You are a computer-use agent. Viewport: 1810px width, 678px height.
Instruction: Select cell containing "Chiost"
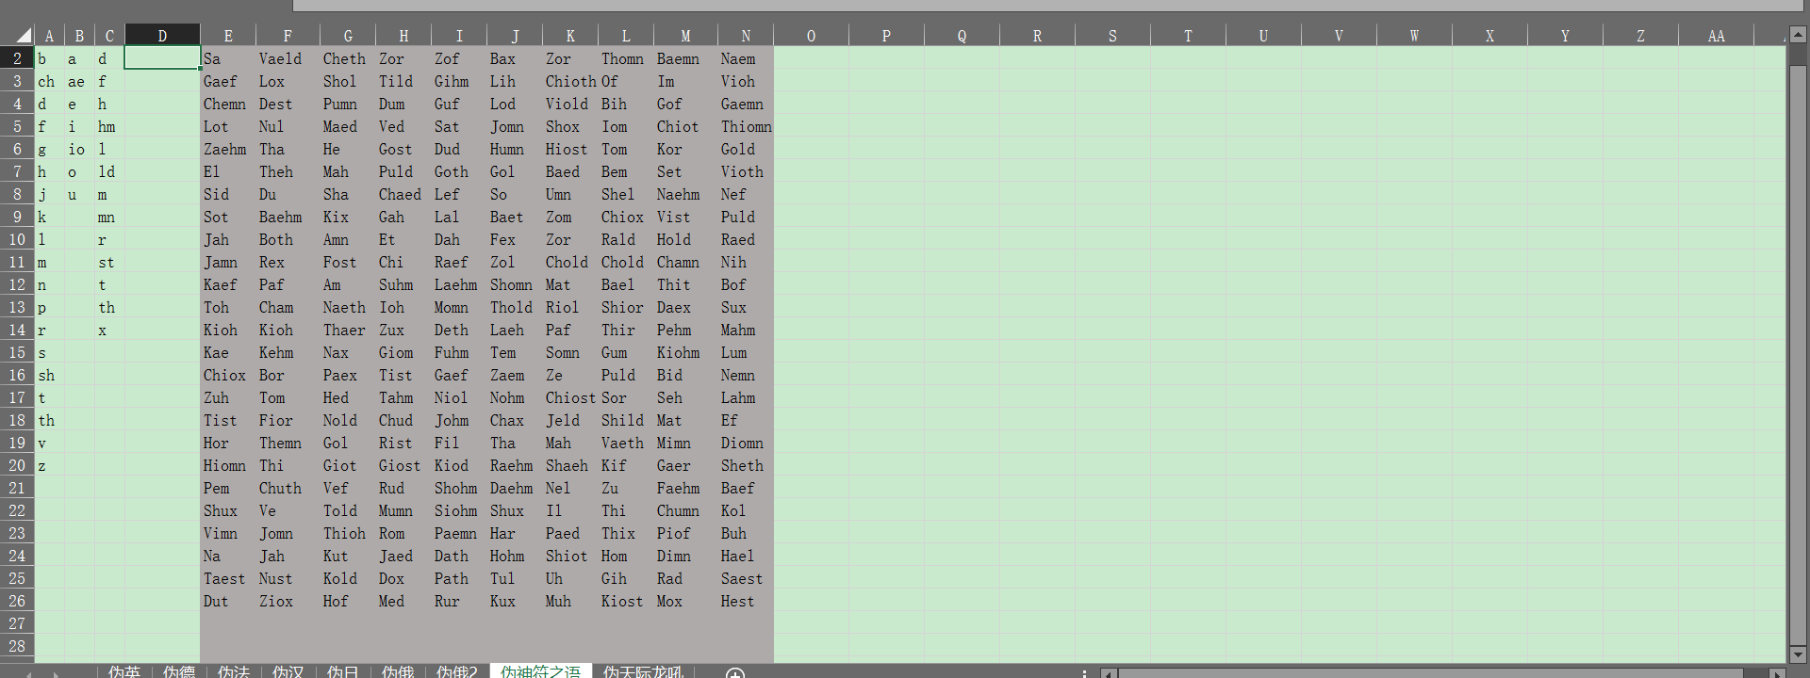(x=570, y=397)
